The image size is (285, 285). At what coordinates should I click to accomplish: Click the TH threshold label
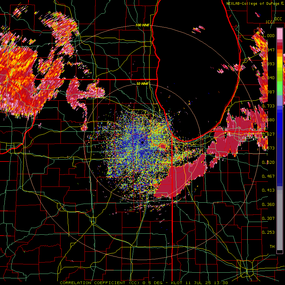(272, 247)
